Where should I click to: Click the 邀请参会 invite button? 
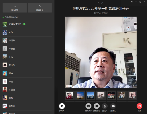[40, 8]
